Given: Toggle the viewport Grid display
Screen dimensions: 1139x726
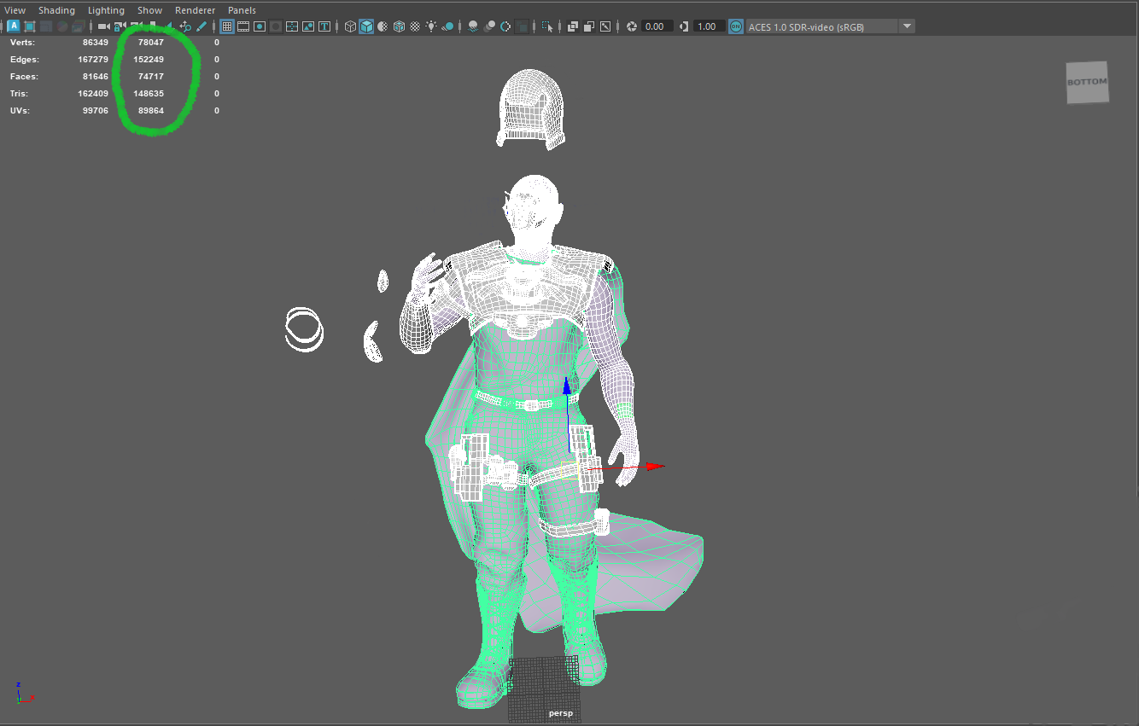Looking at the screenshot, I should (x=227, y=26).
